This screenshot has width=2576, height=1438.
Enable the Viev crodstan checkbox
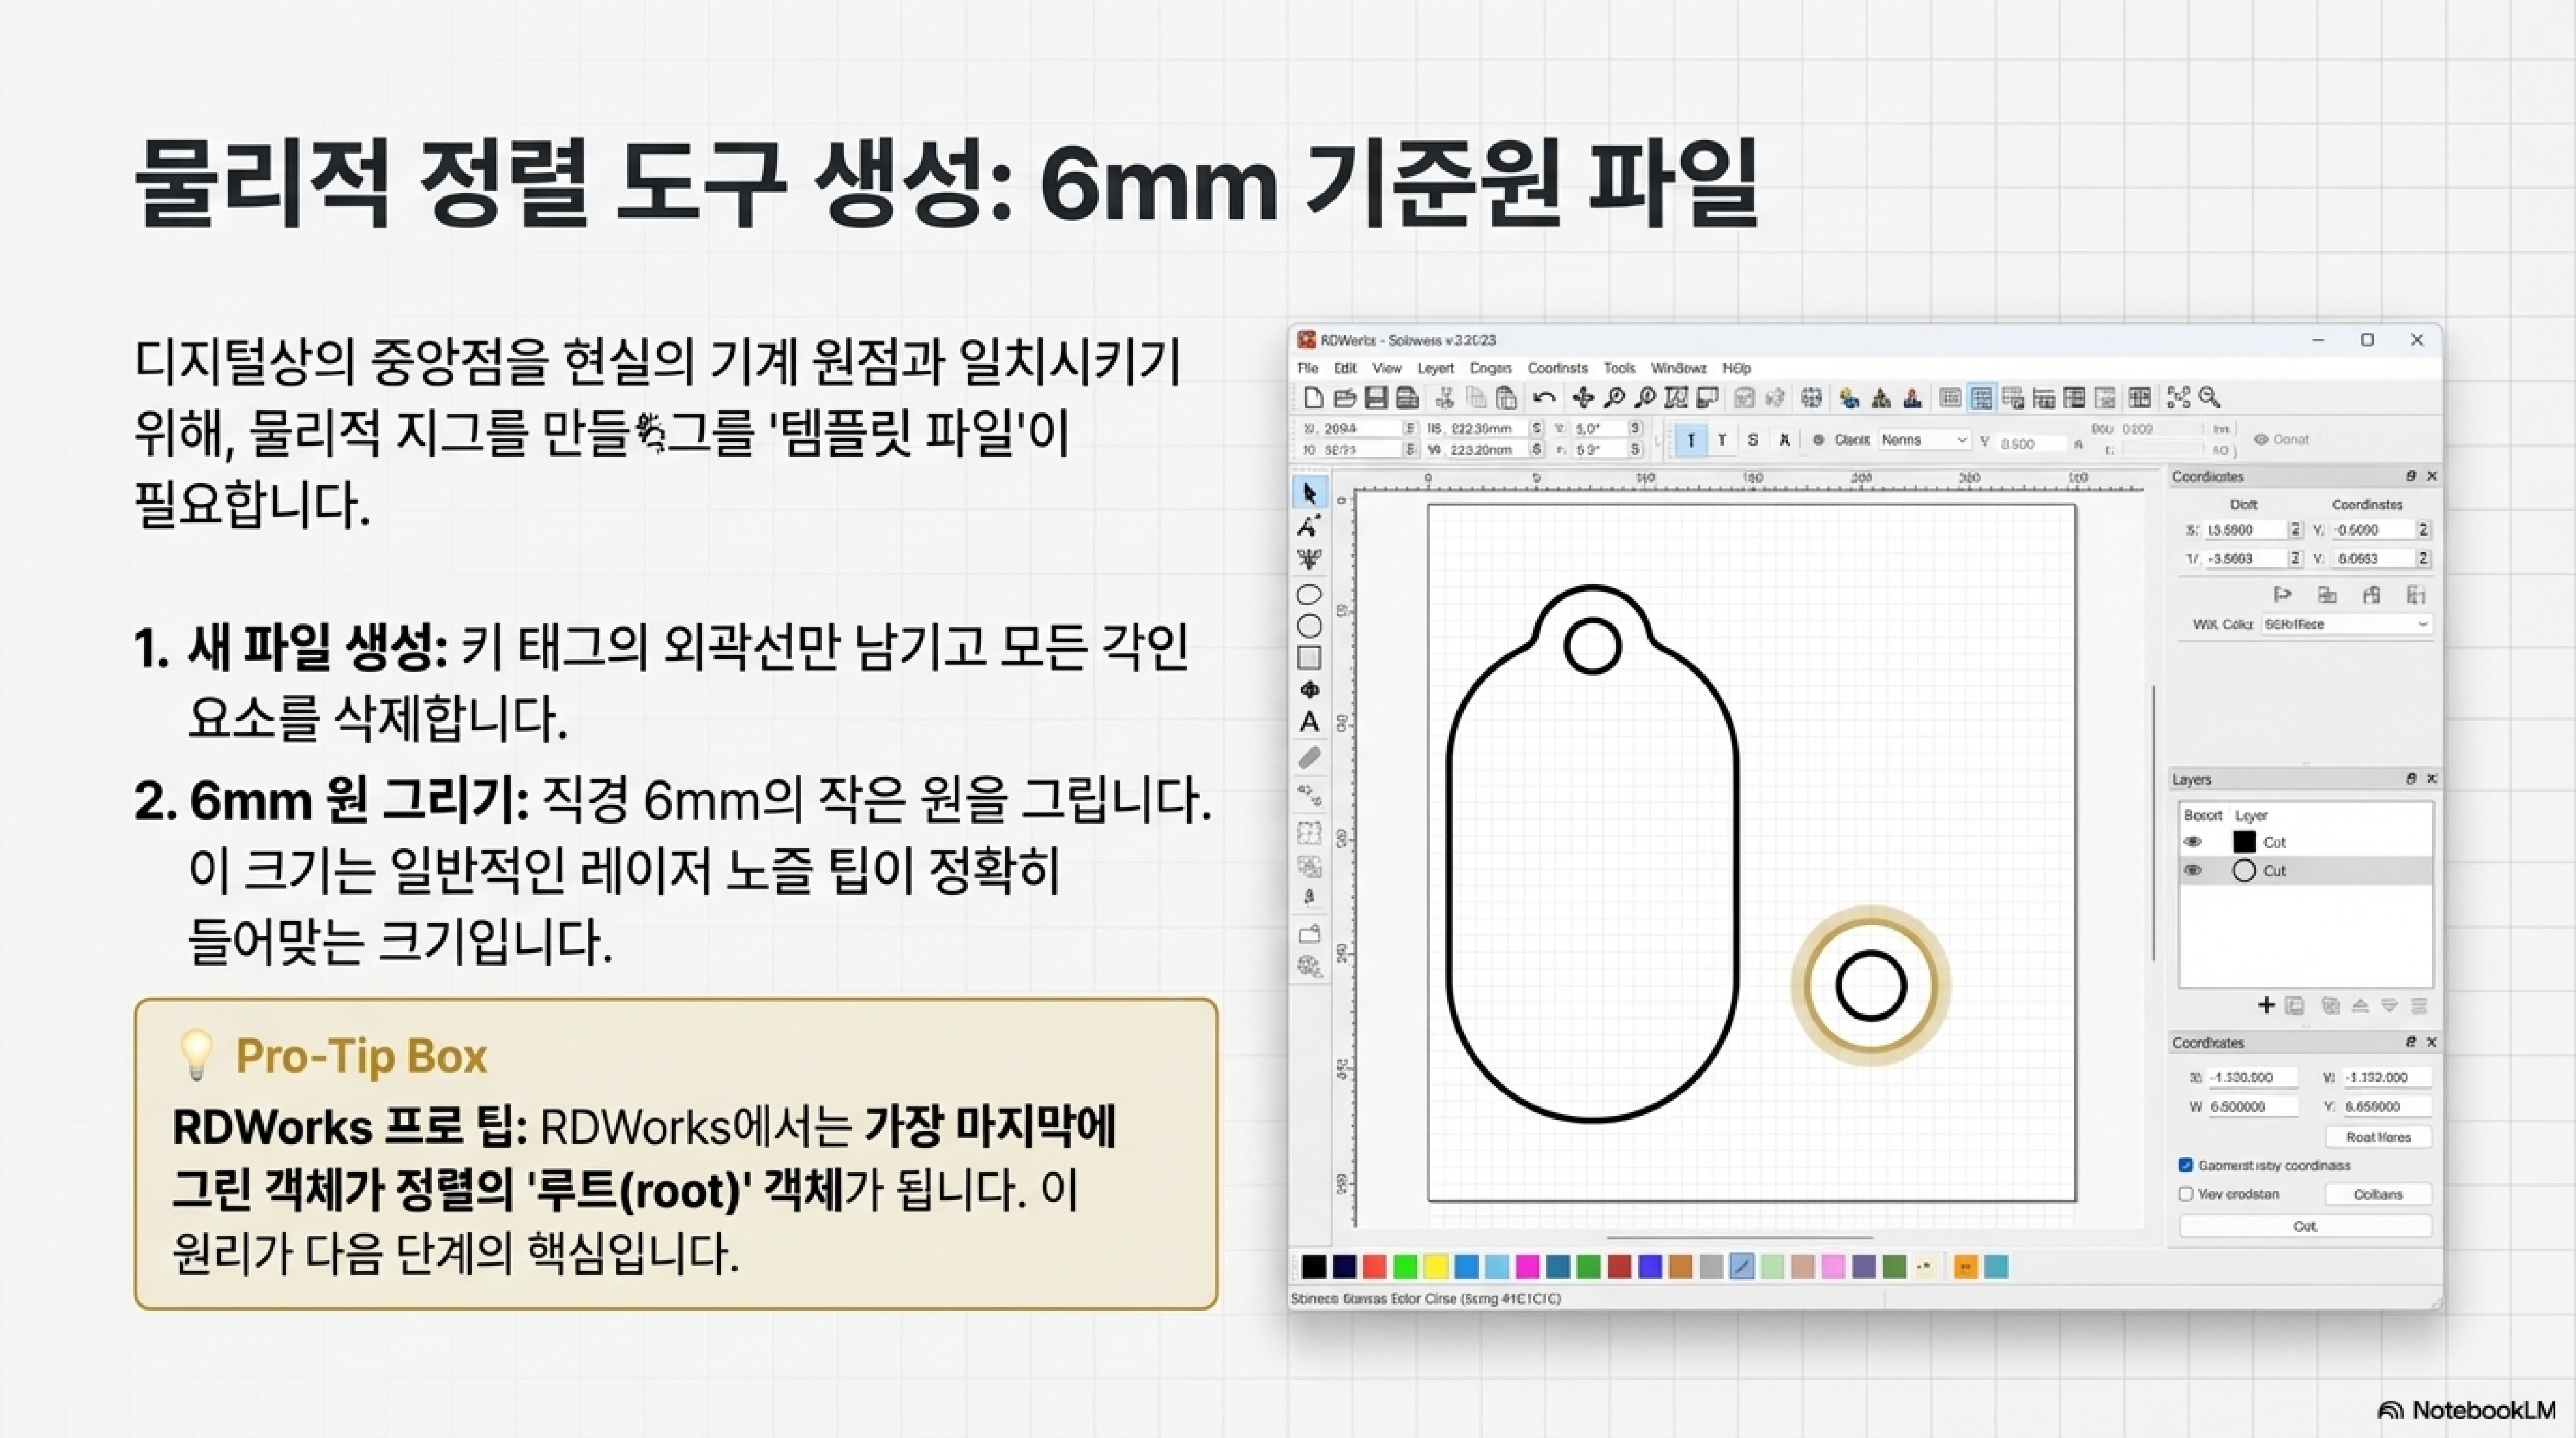(2186, 1194)
